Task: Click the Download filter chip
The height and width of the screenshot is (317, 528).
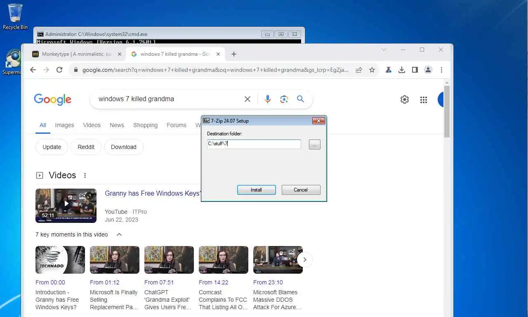Action: click(123, 147)
